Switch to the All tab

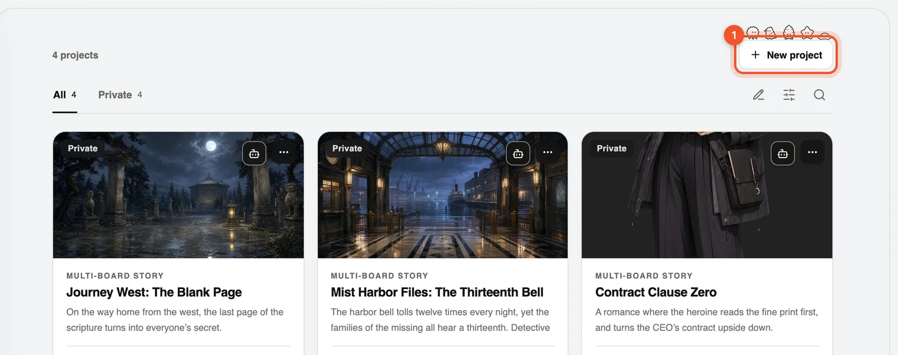(65, 95)
